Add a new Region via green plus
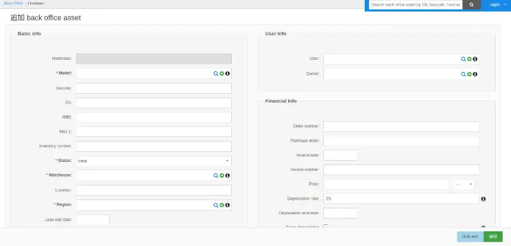Screen dimensions: 511x246 pos(222,205)
